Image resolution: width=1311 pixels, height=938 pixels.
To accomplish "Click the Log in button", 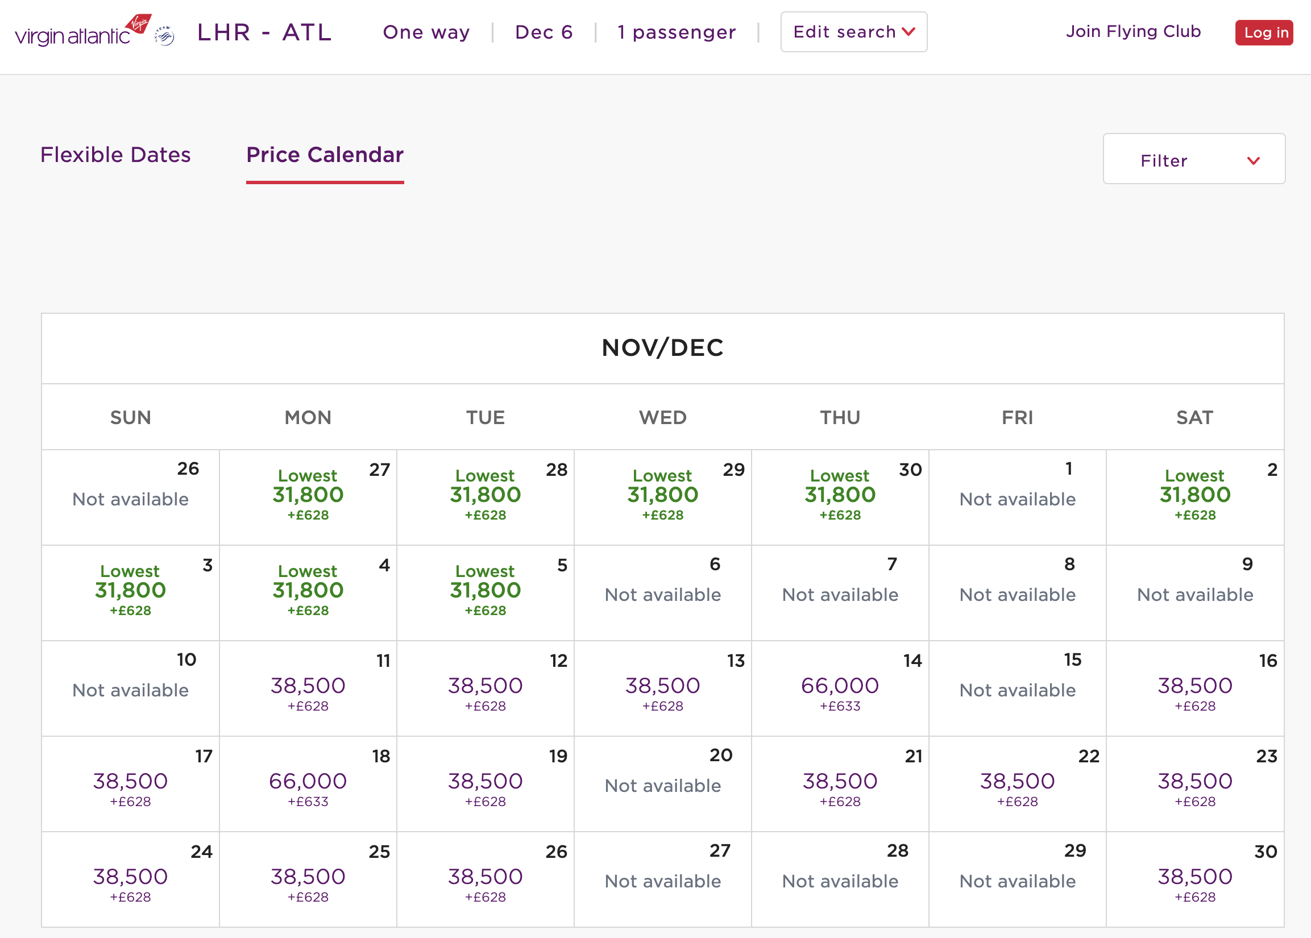I will coord(1264,32).
